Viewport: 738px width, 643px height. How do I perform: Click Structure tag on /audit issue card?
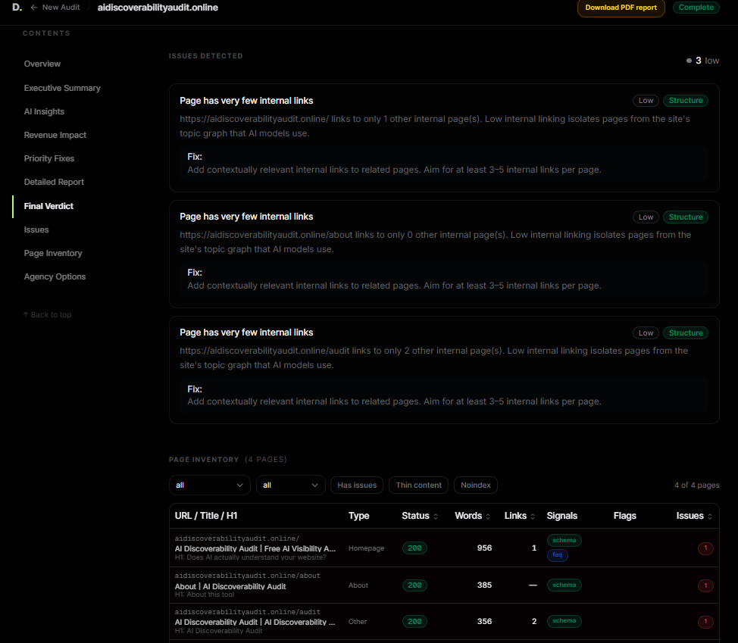click(685, 333)
